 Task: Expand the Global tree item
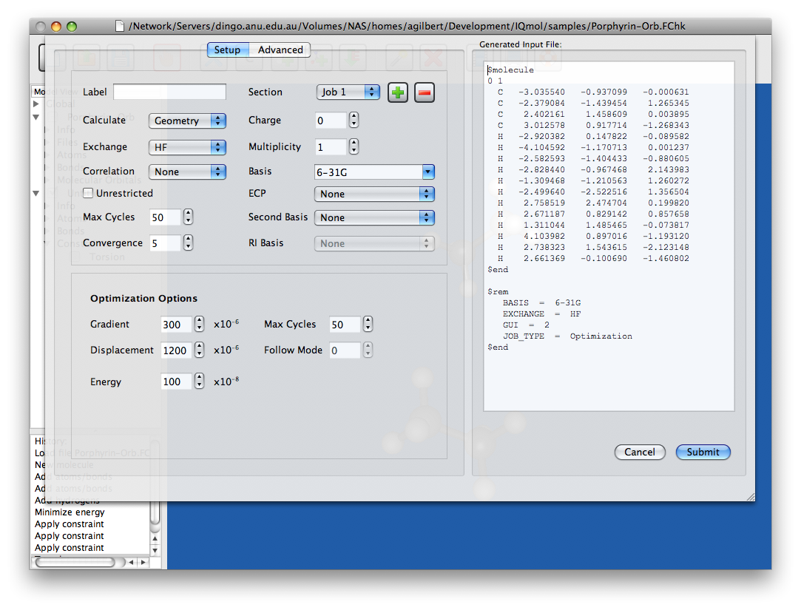(x=36, y=104)
